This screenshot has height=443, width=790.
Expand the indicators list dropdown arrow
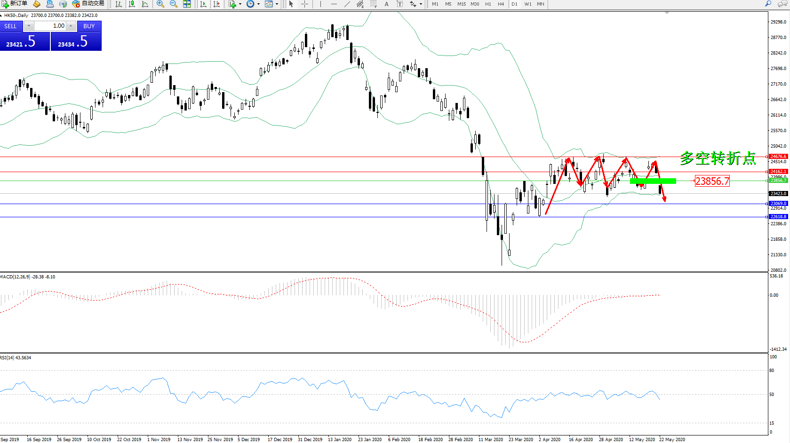pyautogui.click(x=240, y=4)
